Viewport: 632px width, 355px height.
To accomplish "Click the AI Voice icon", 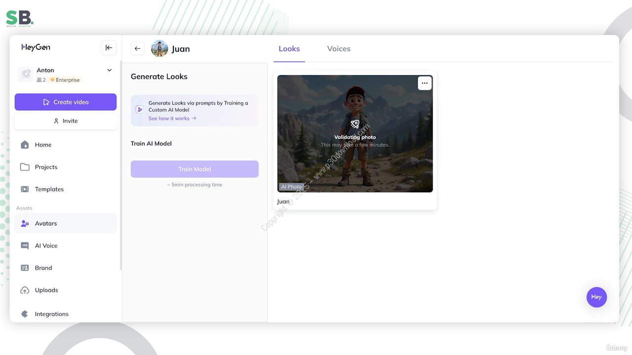I will tap(25, 246).
